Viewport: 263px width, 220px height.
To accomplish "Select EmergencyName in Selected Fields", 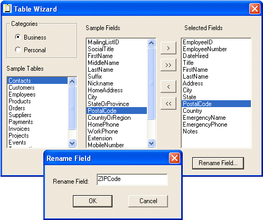I will coord(217,118).
